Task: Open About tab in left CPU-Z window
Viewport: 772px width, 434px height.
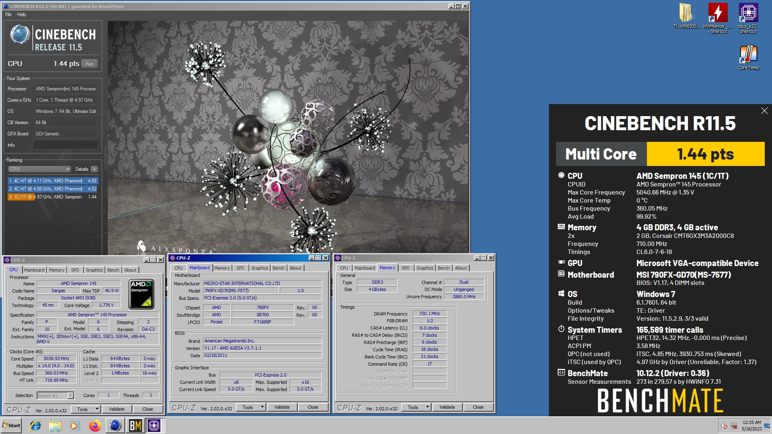Action: 130,270
